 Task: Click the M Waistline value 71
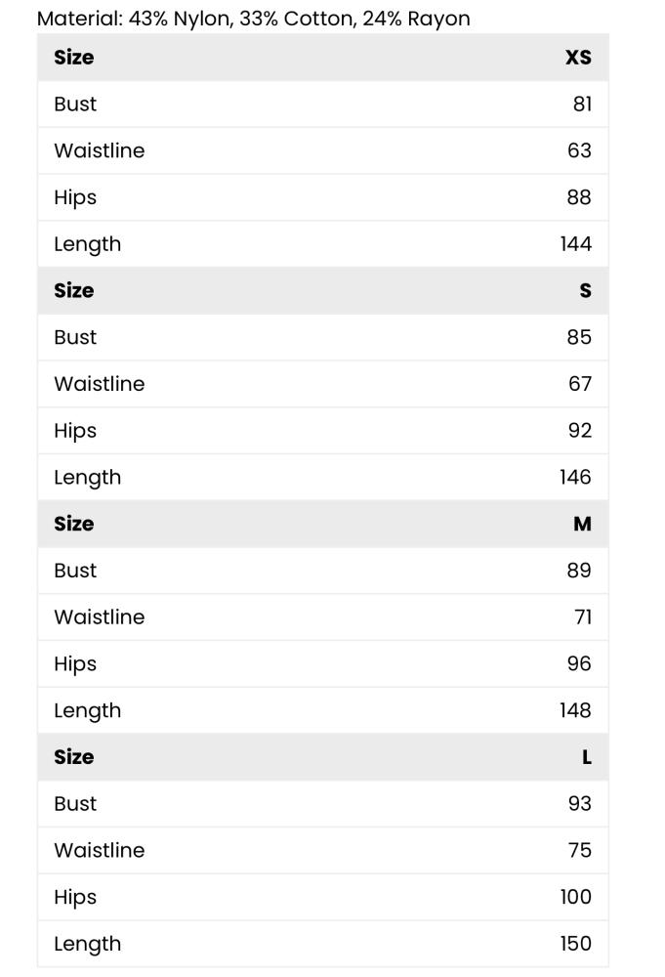(x=583, y=616)
